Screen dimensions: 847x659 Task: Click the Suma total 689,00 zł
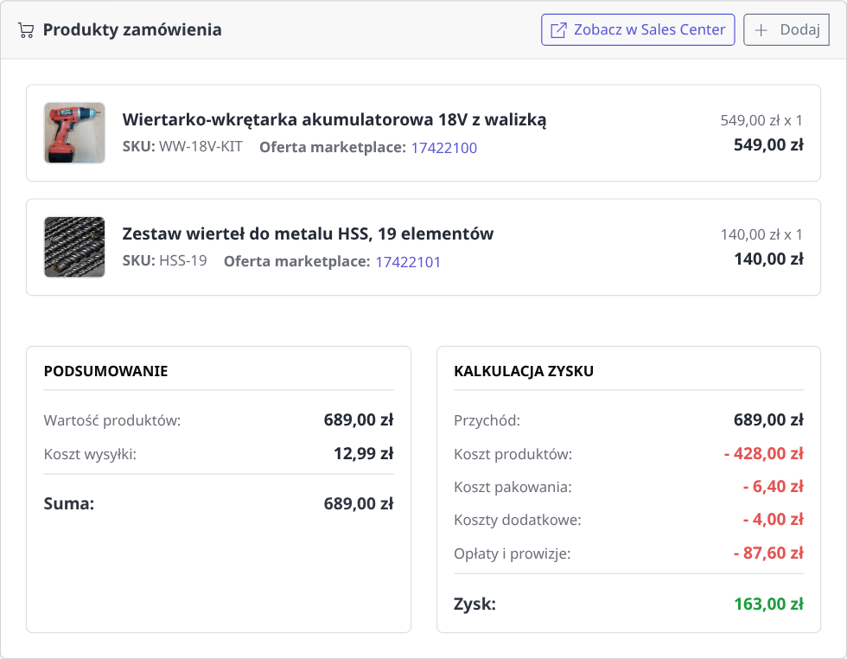point(359,504)
